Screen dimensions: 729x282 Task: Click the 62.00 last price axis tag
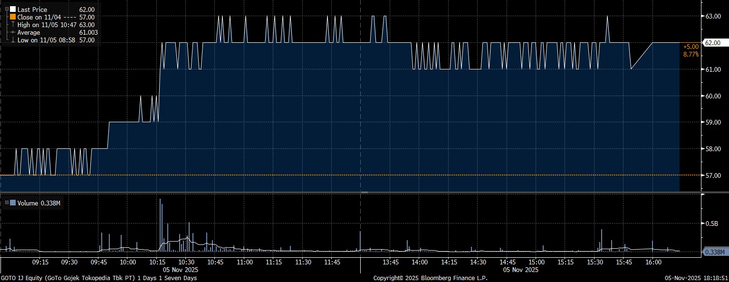(x=713, y=43)
